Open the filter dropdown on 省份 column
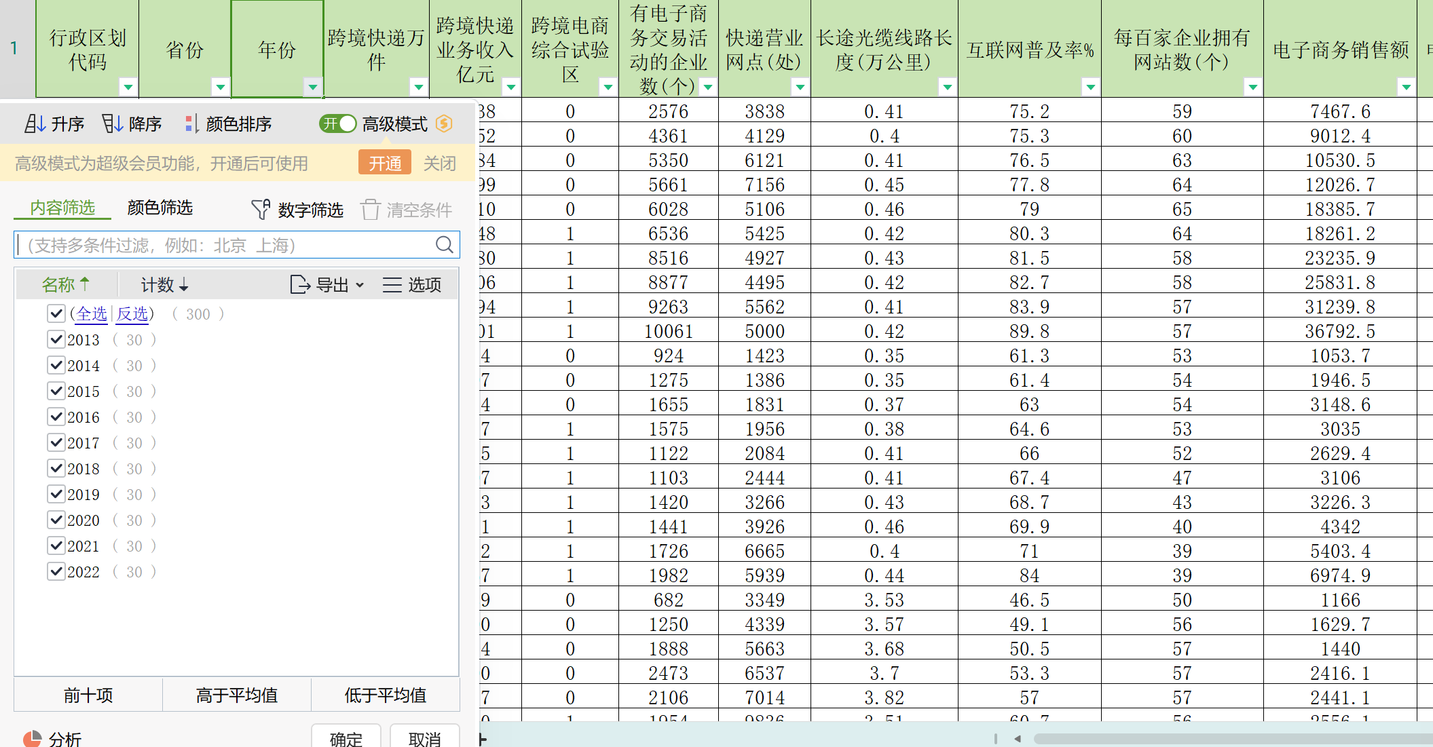1433x747 pixels. click(220, 87)
